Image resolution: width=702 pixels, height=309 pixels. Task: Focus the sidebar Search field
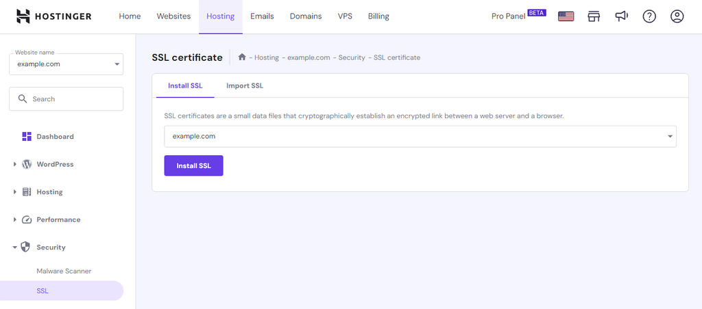(x=66, y=98)
